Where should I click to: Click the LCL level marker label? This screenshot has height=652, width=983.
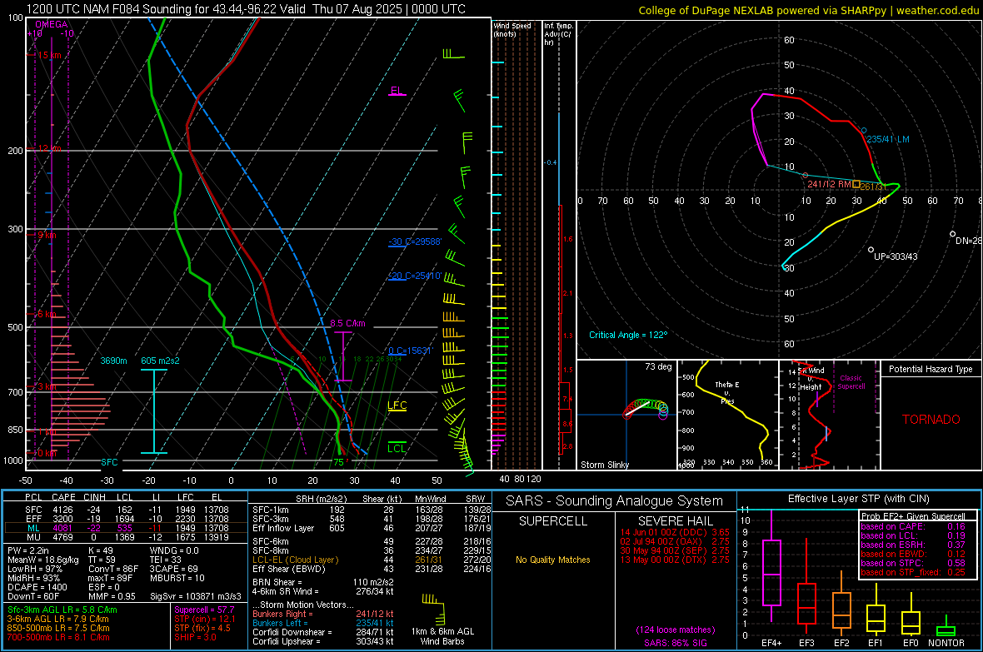397,448
